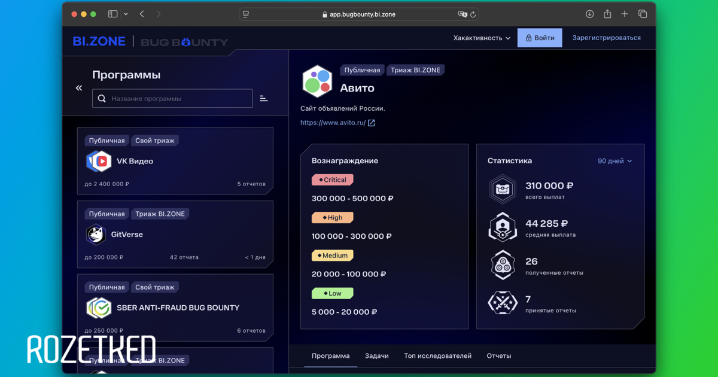Click the 310 000 ₽ total payouts value
The width and height of the screenshot is (718, 377).
pos(549,186)
